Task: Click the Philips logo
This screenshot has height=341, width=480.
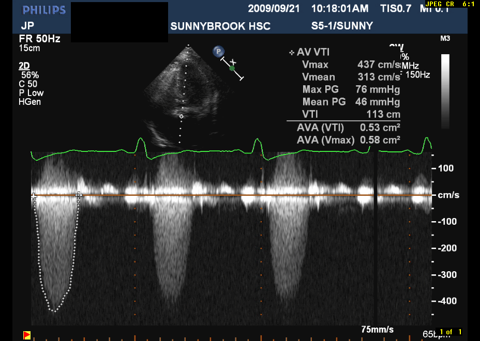Action: pos(44,10)
